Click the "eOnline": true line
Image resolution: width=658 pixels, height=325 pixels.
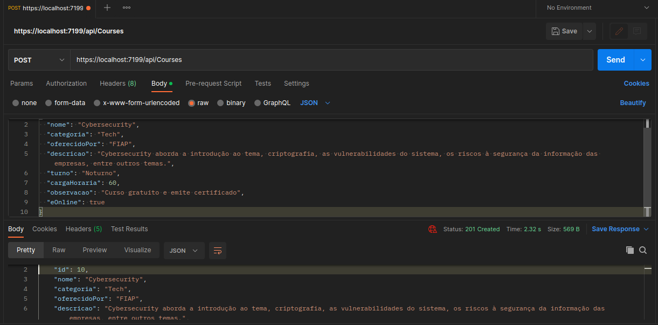click(x=75, y=202)
